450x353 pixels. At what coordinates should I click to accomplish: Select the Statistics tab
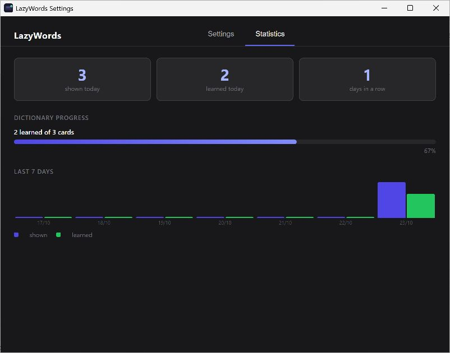tap(270, 34)
